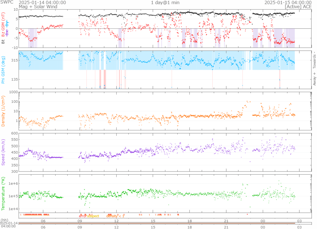Click the red 'error' flag legend
317x229 pixels.
[83, 216]
